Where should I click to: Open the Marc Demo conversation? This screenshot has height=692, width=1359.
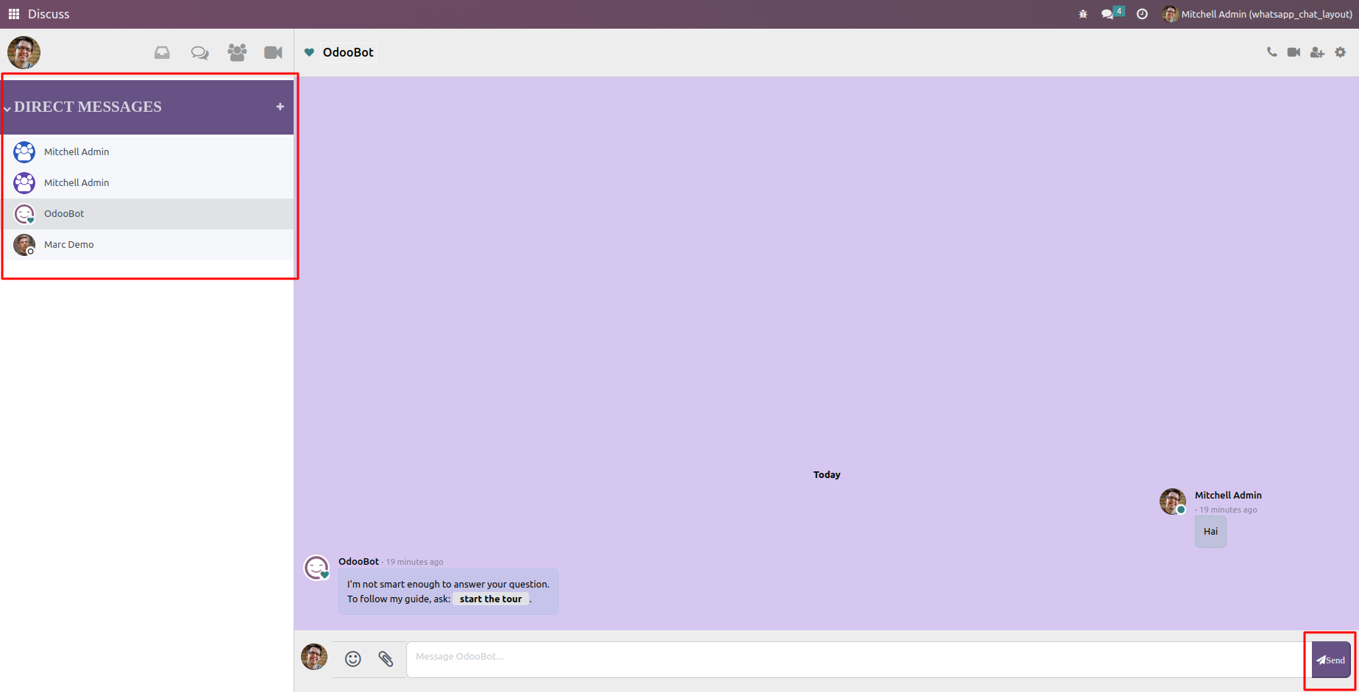pyautogui.click(x=149, y=244)
